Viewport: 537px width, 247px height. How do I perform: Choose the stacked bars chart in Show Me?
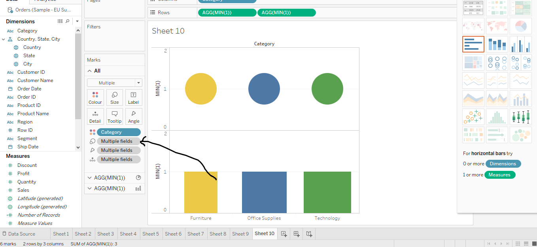[497, 44]
